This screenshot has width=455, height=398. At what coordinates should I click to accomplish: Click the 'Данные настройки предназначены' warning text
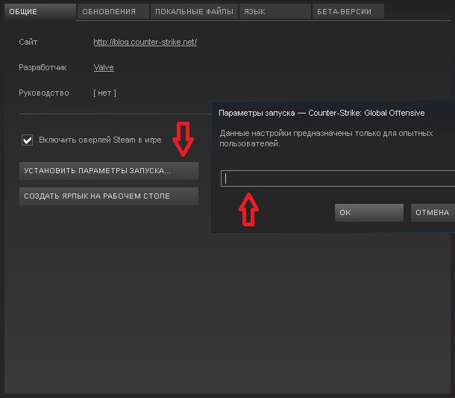coord(326,138)
